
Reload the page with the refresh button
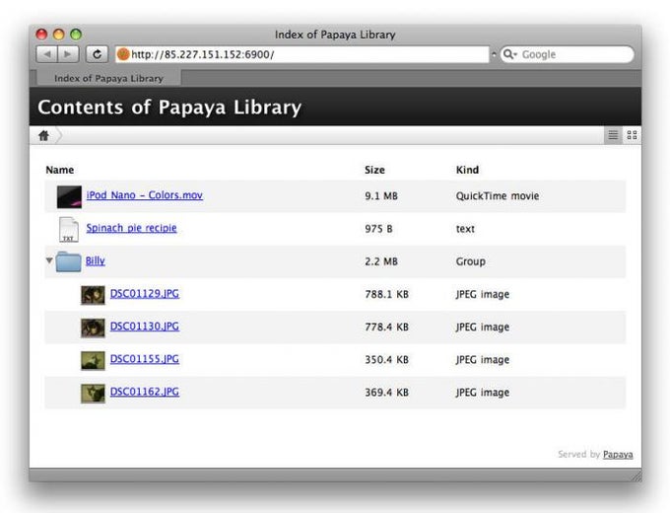pos(97,54)
